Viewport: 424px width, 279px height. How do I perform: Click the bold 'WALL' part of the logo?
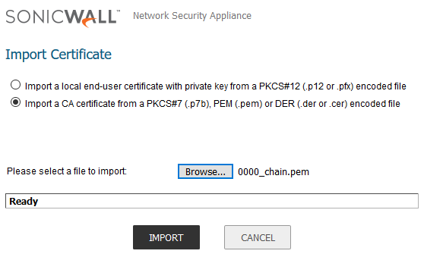91,18
